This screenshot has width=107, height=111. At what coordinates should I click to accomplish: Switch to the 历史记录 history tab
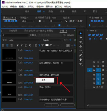(13, 31)
